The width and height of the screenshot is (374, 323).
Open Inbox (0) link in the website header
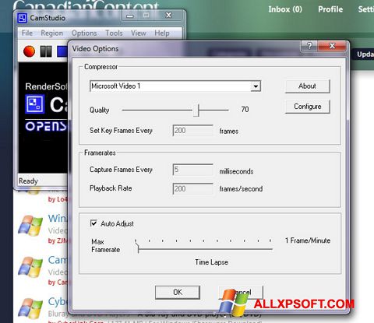click(285, 9)
